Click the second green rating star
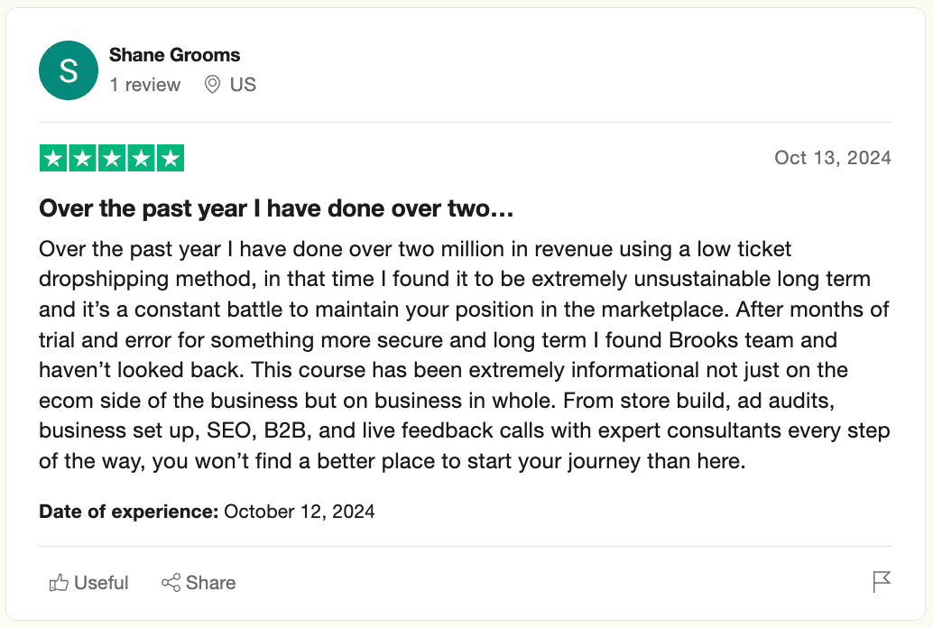 coord(82,159)
